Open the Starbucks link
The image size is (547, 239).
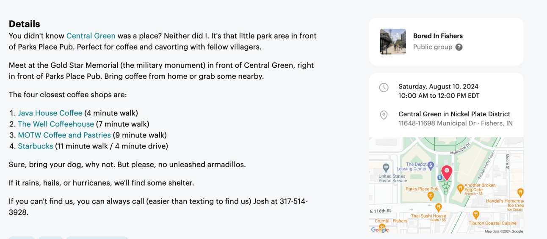36,146
